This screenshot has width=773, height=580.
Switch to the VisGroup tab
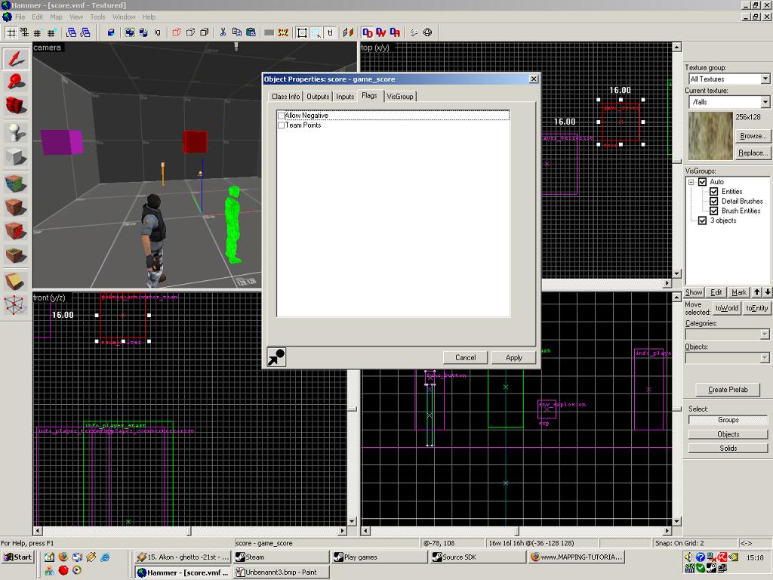(400, 97)
